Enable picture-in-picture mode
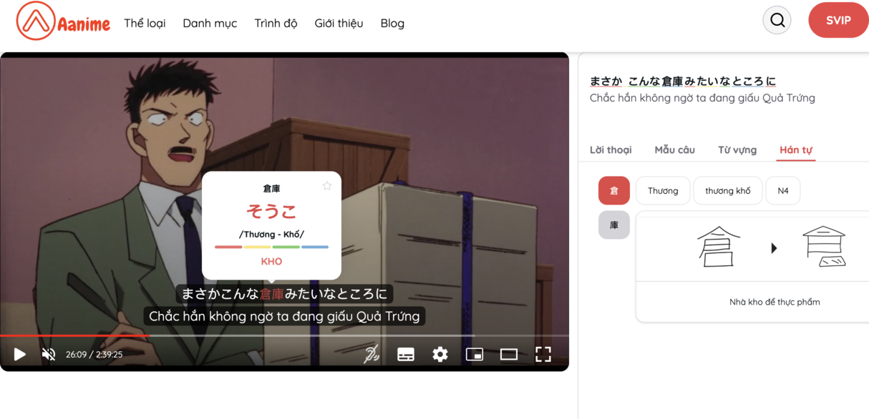This screenshot has width=869, height=419. (475, 355)
